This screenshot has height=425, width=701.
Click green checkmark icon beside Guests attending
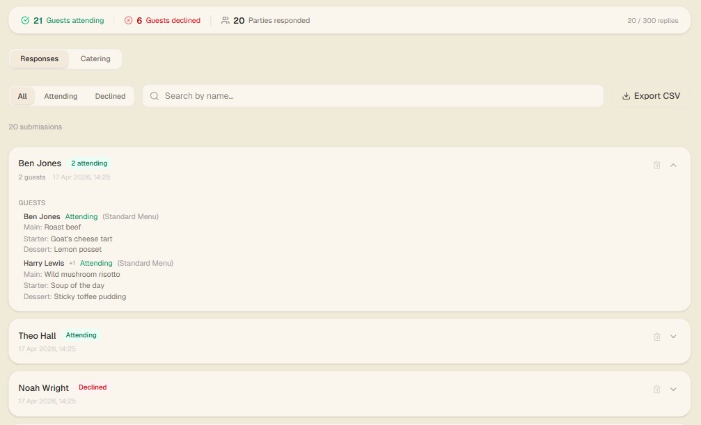pos(25,21)
